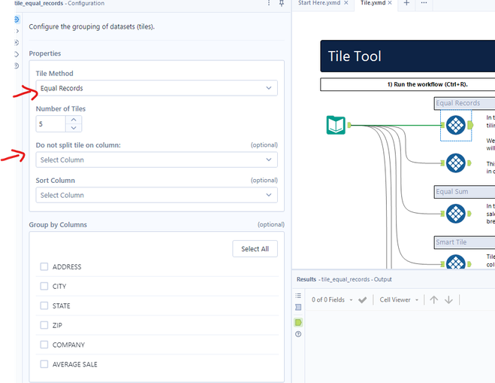Close the Start Here.yxmd tab
The width and height of the screenshot is (495, 383).
point(346,3)
